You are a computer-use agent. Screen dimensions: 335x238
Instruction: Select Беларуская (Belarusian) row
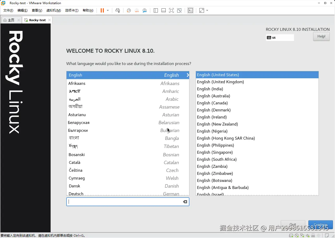[128, 123]
